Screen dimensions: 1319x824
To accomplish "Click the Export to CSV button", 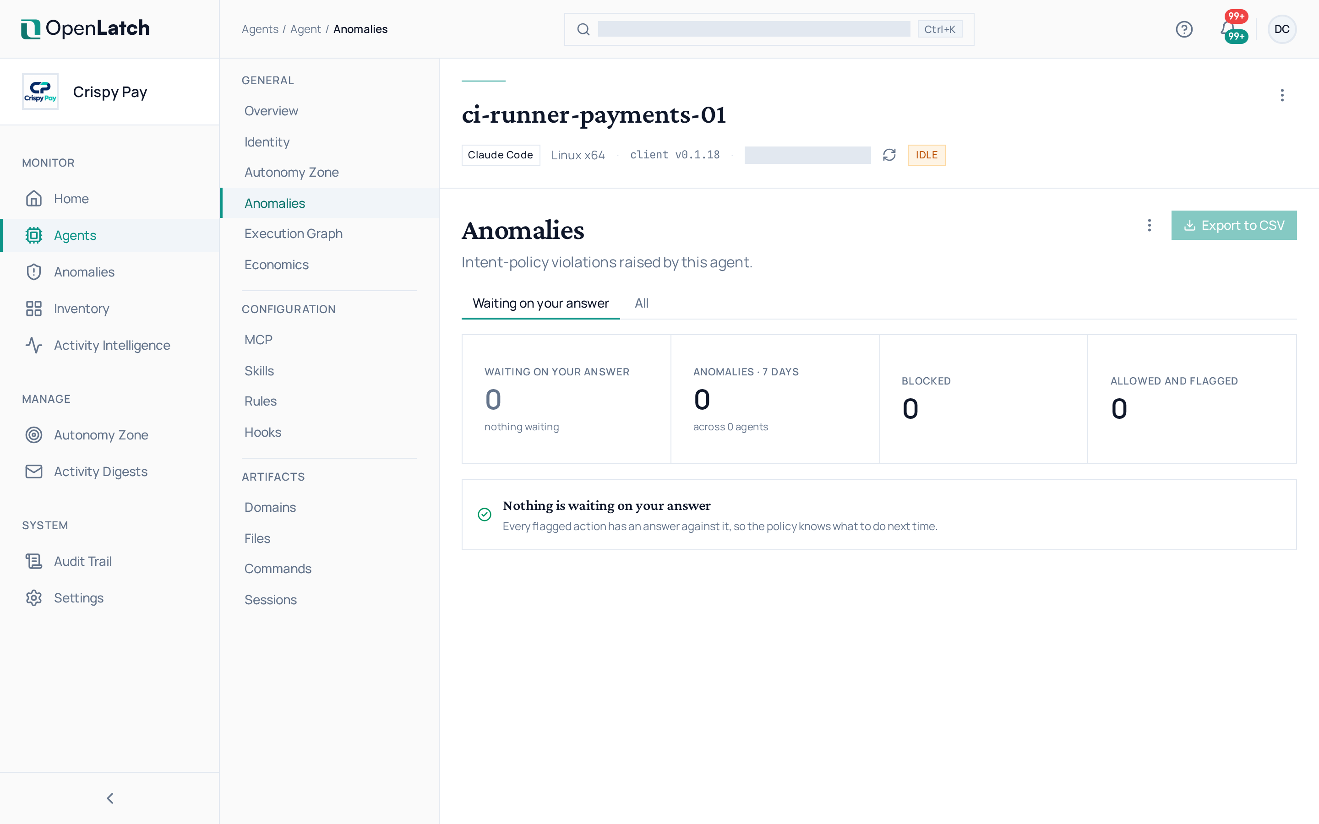I will [x=1234, y=225].
